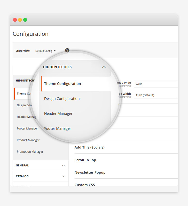Click the yellow window minimize button
This screenshot has height=206, width=188.
(x=20, y=19)
